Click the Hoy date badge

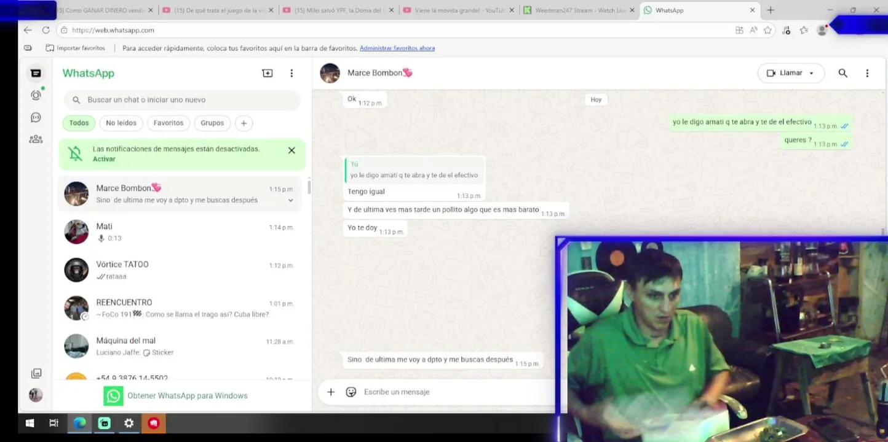(596, 99)
